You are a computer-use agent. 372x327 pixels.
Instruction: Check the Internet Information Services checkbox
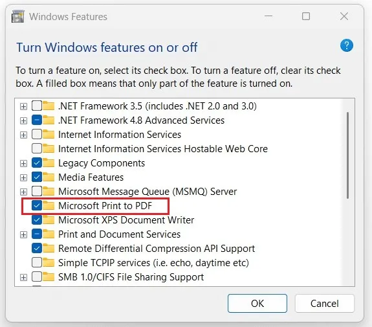pos(37,134)
